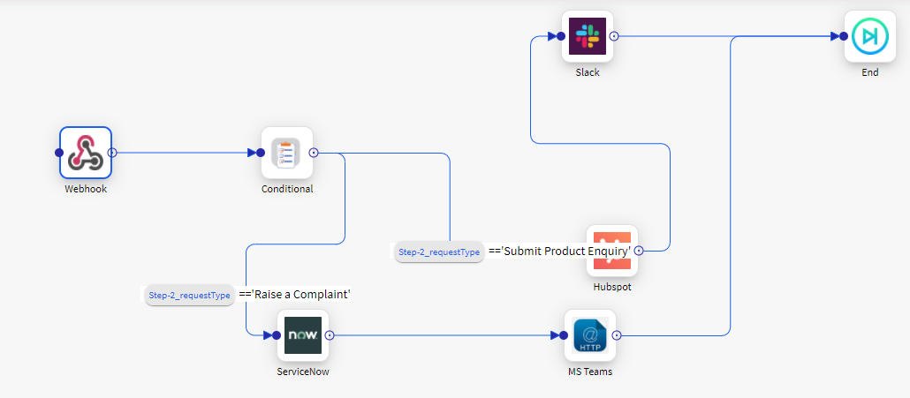Click the ServiceNow input connector dot
The height and width of the screenshot is (398, 910).
click(x=277, y=334)
